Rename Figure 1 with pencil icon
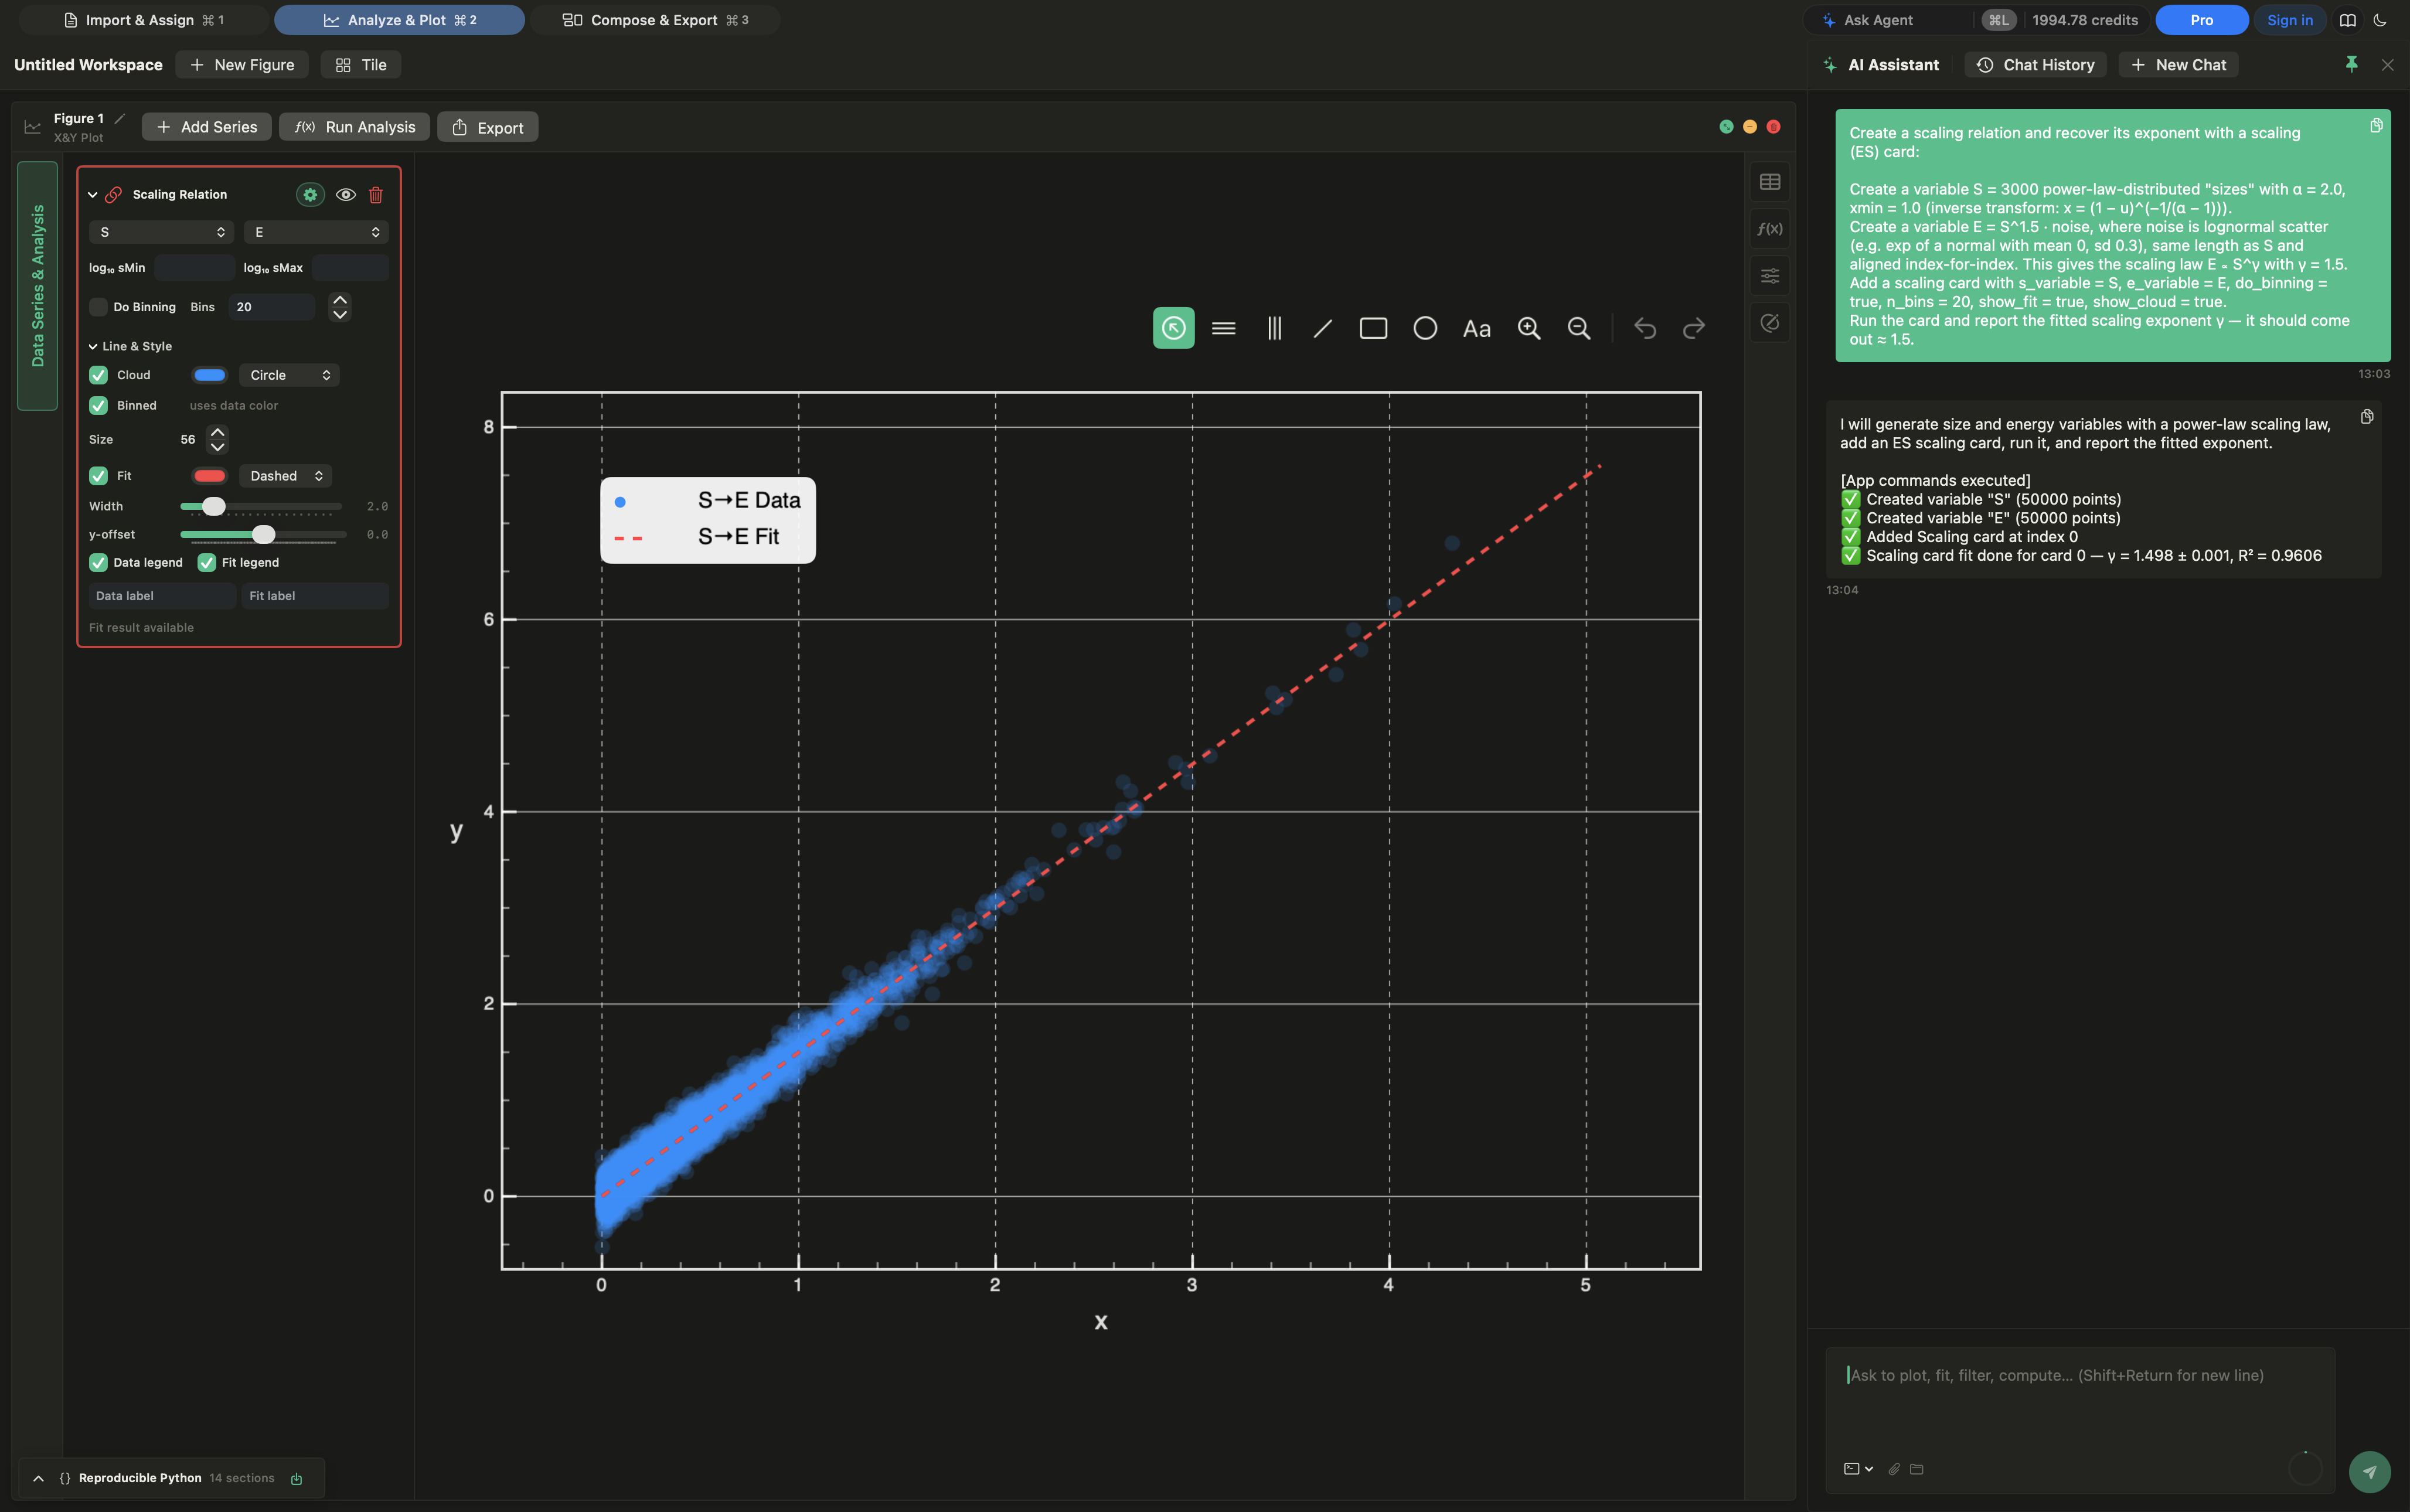This screenshot has height=1512, width=2410. pos(120,118)
